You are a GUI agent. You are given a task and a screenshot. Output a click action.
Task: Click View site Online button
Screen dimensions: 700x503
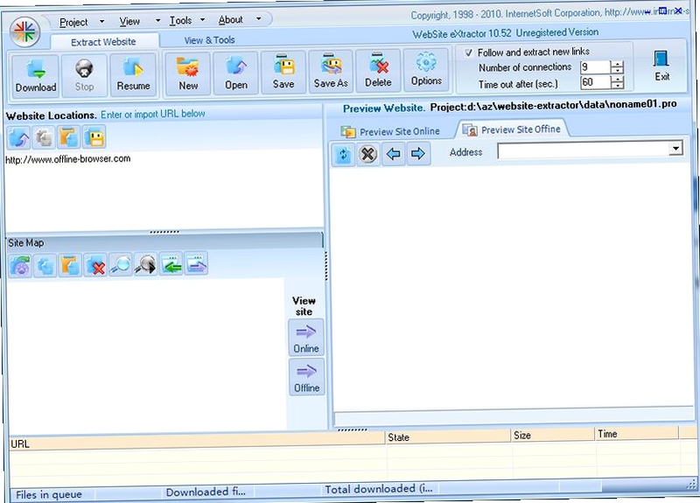(x=306, y=338)
